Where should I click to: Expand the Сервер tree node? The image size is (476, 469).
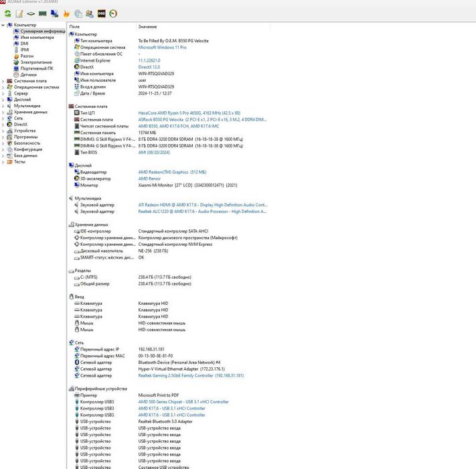3,94
